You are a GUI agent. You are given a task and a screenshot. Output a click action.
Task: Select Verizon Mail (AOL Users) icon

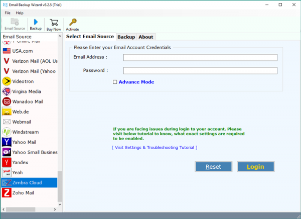pos(7,61)
